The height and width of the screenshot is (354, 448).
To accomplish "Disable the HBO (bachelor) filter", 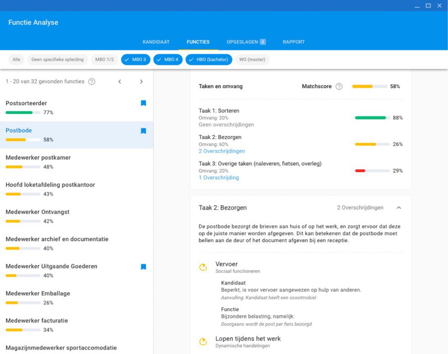I will click(208, 59).
